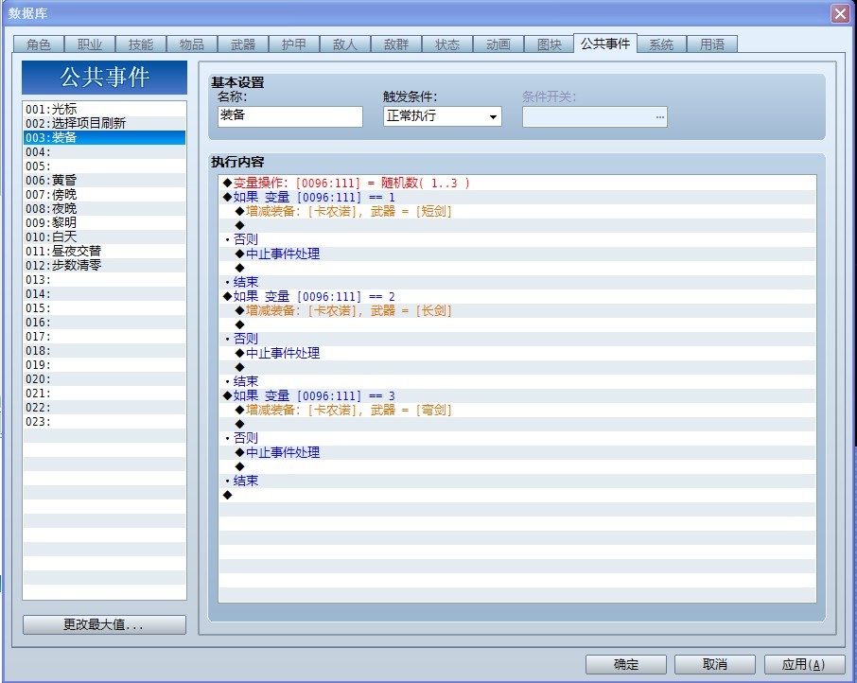857x683 pixels.
Task: Click the 条件开关 ellipsis field
Action: tap(595, 116)
